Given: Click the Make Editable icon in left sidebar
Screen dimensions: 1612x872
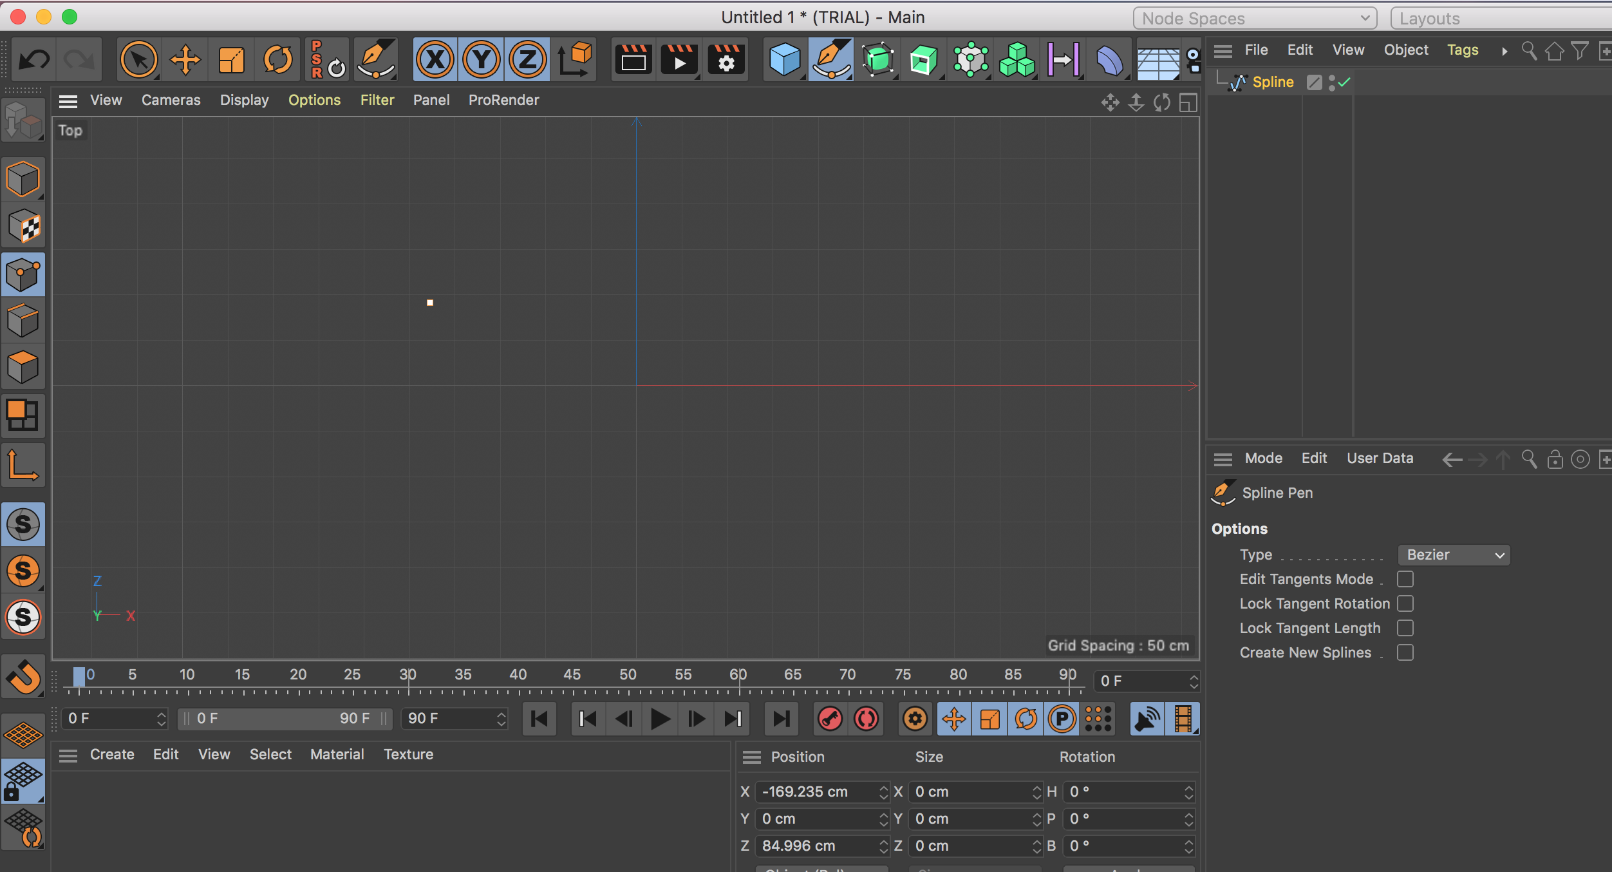Looking at the screenshot, I should (23, 120).
